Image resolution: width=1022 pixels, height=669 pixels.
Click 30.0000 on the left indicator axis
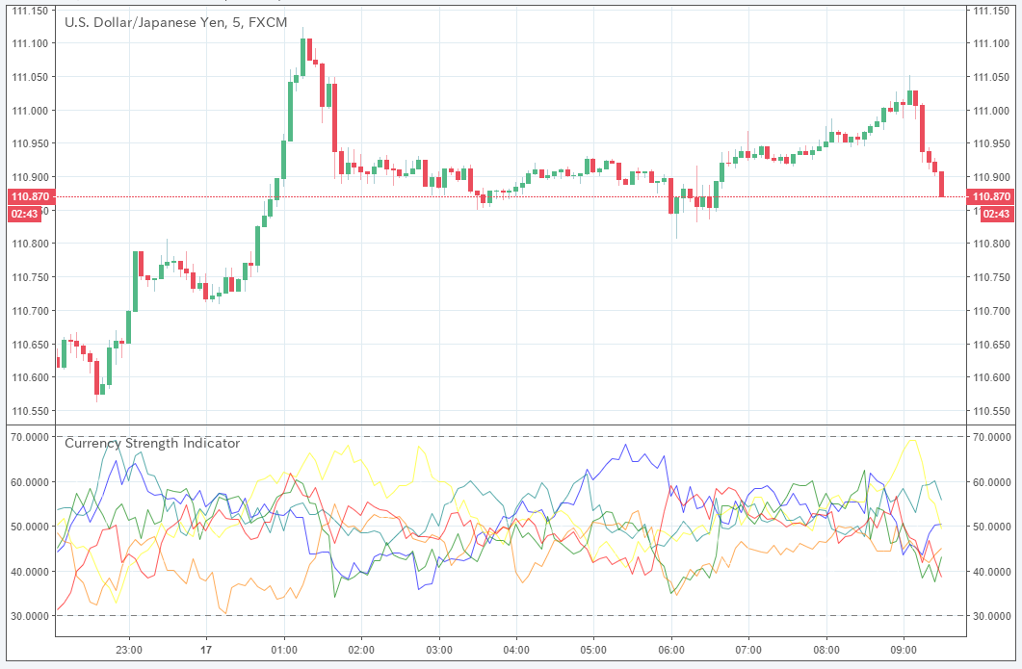click(30, 616)
